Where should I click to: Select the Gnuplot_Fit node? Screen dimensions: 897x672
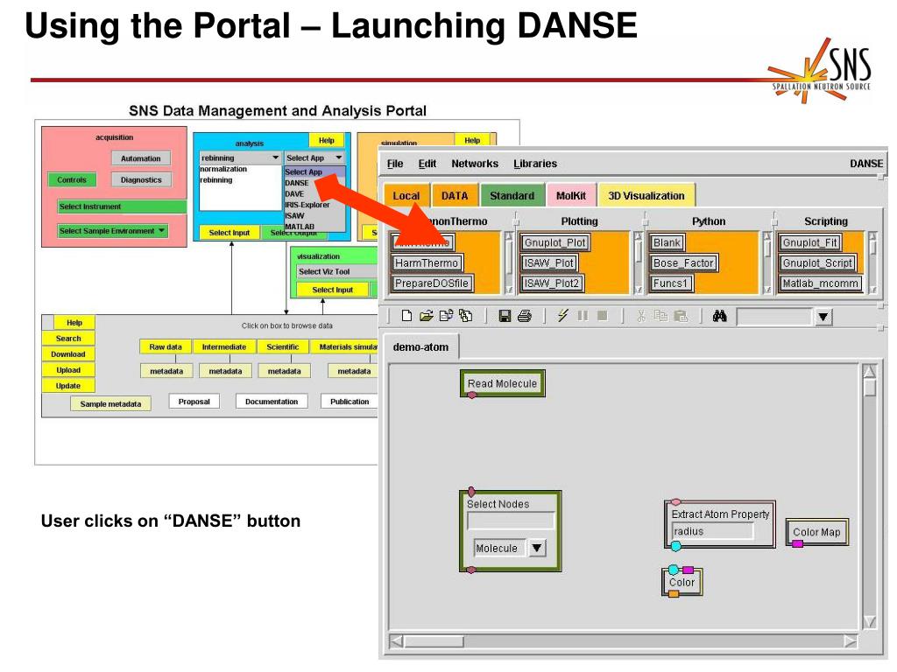810,242
